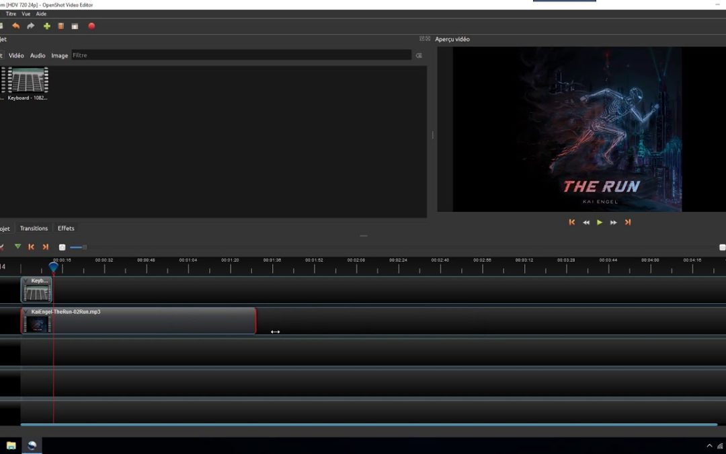Click the green Add Marker arrow icon

[x=17, y=247]
